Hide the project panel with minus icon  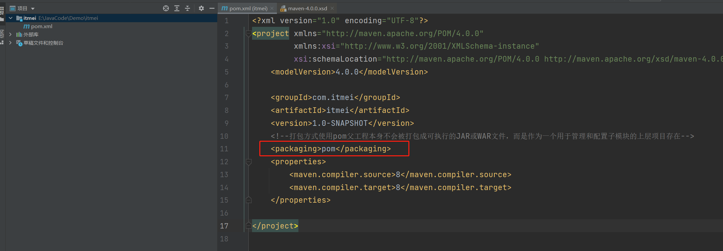[212, 8]
